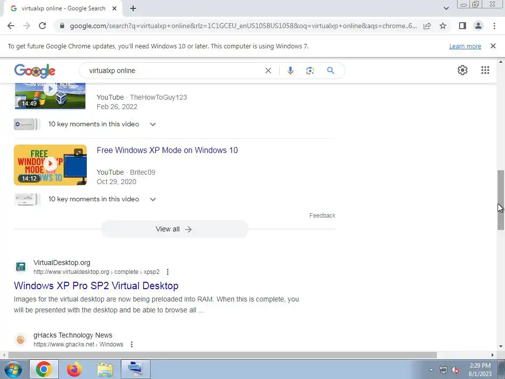
Task: Open the taskbar clock showing 2:29 PM
Action: click(480, 370)
